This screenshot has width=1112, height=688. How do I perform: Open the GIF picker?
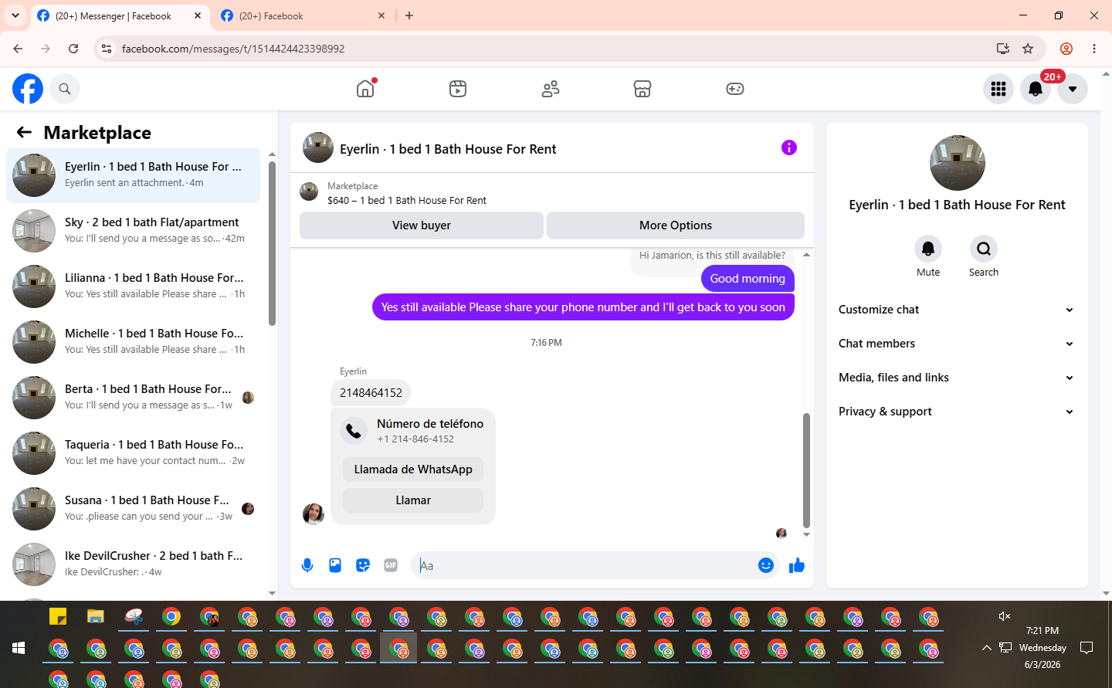tap(391, 565)
